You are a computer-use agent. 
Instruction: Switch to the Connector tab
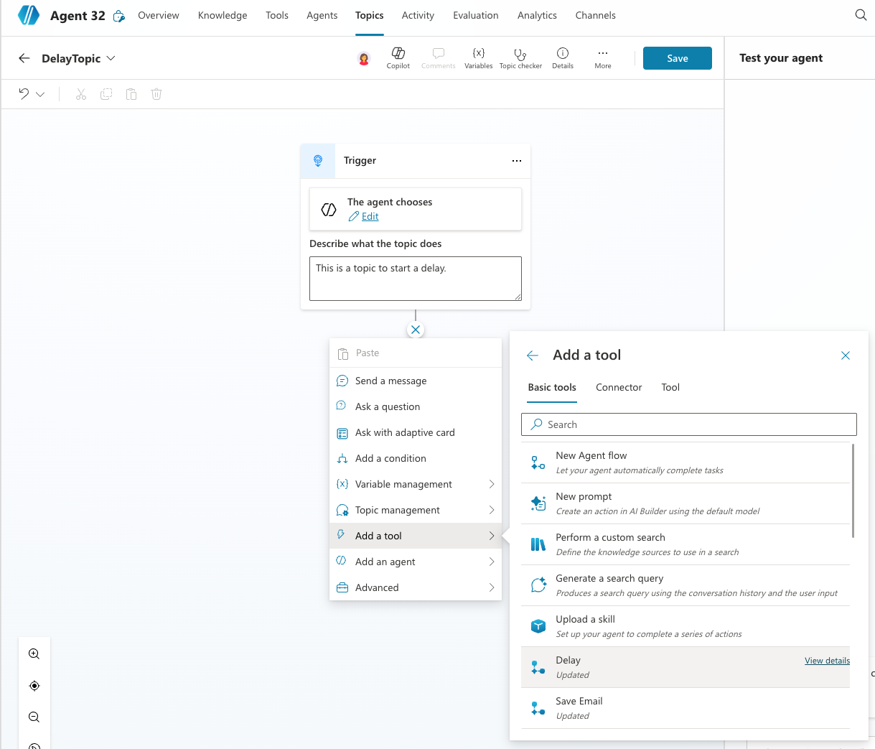tap(618, 387)
